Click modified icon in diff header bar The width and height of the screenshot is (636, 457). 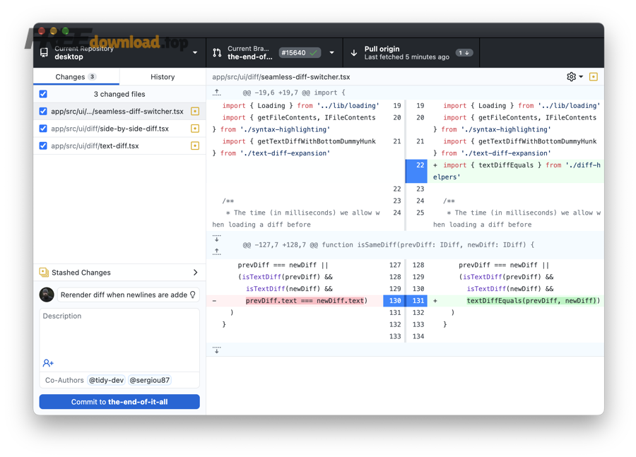click(594, 77)
